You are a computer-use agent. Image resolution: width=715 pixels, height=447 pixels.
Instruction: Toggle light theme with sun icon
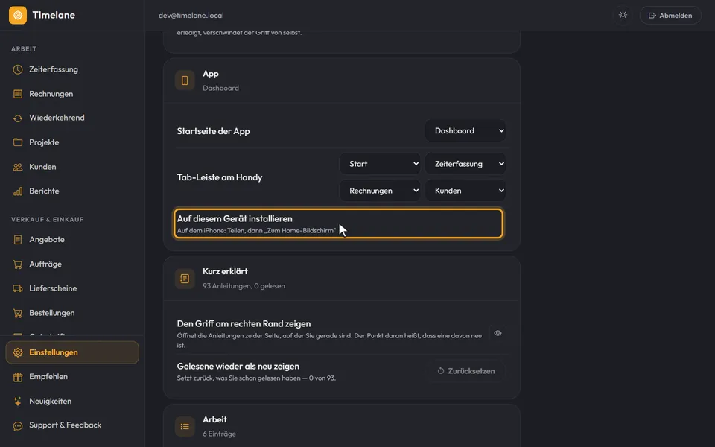(623, 15)
